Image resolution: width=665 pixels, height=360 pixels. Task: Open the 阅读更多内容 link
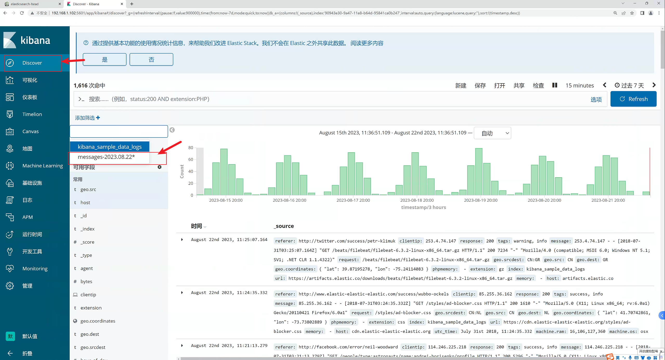[367, 43]
